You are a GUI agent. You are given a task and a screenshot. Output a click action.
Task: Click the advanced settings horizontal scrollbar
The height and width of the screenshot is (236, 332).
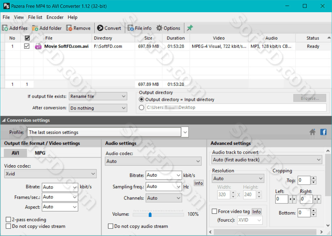point(265,232)
